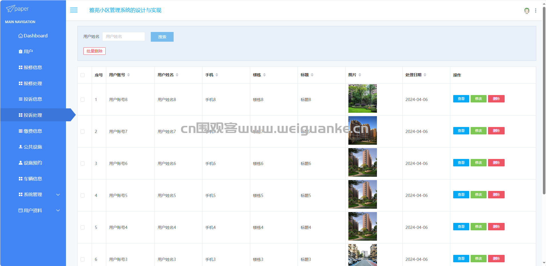546x266 pixels.
Task: Click the 搜索 search button
Action: (x=162, y=37)
